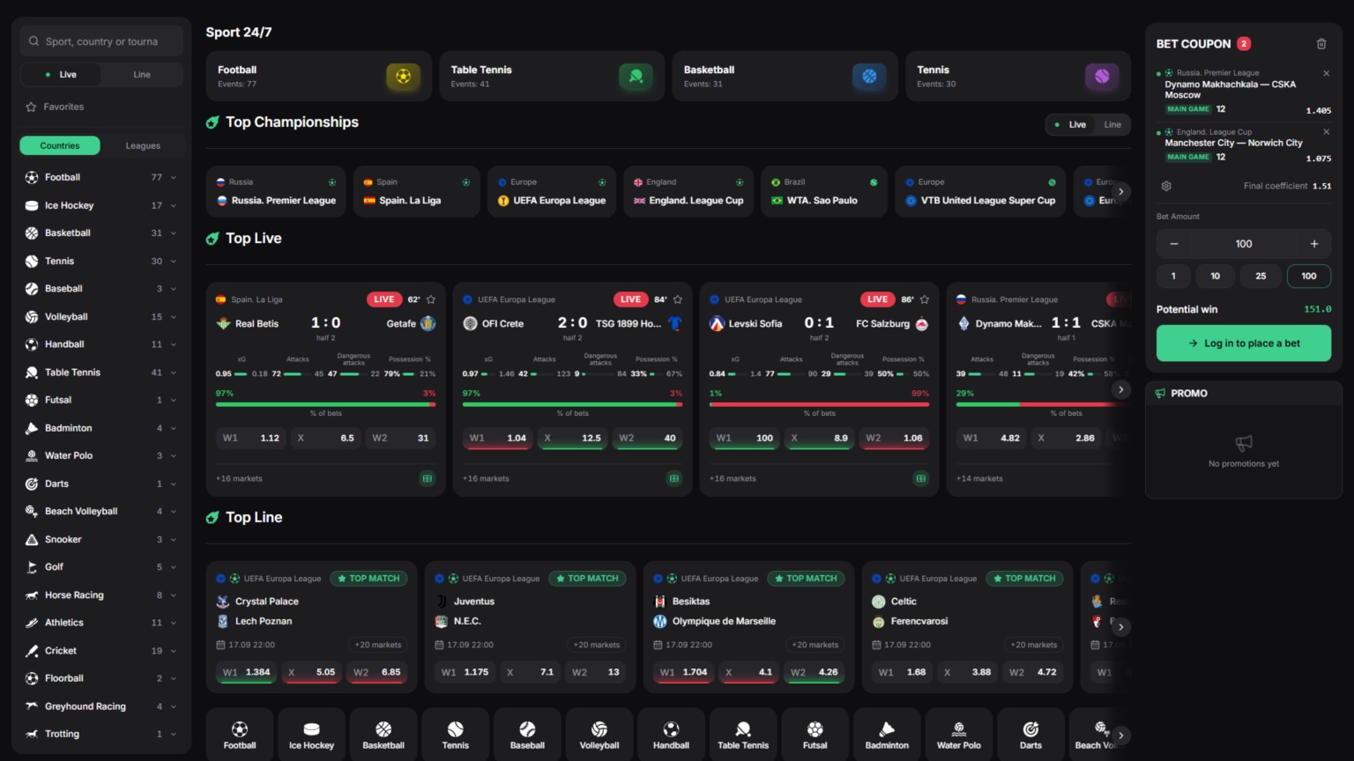The width and height of the screenshot is (1354, 761).
Task: Open the Basketball category card icon
Action: 869,77
